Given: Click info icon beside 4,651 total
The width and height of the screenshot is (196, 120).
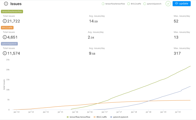Looking at the screenshot, I should point(5,37).
